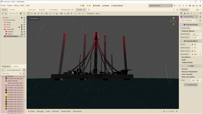Activate the Move mode tool

pyautogui.click(x=32, y=13)
